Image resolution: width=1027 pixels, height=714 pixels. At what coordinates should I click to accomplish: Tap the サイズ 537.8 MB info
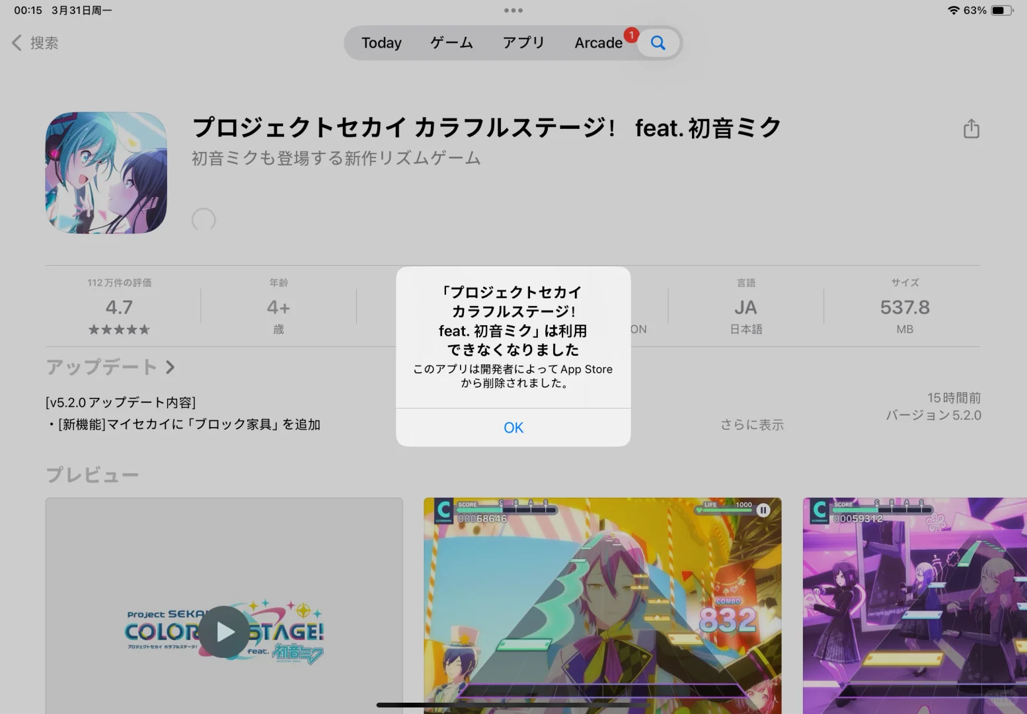905,306
